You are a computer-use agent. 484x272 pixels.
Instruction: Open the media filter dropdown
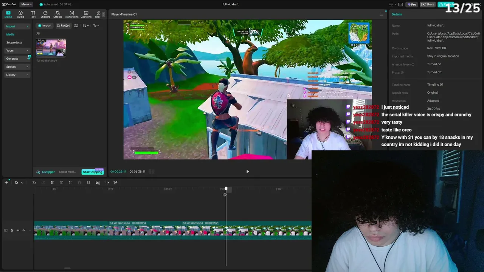tap(96, 26)
